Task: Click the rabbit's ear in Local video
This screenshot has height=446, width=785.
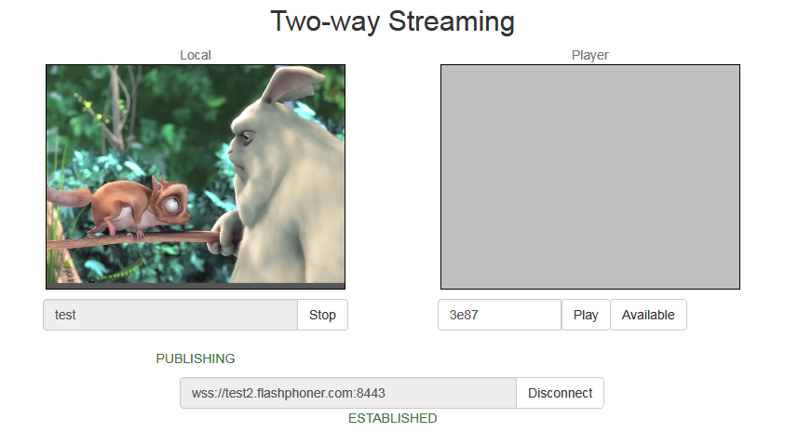Action: 293,83
